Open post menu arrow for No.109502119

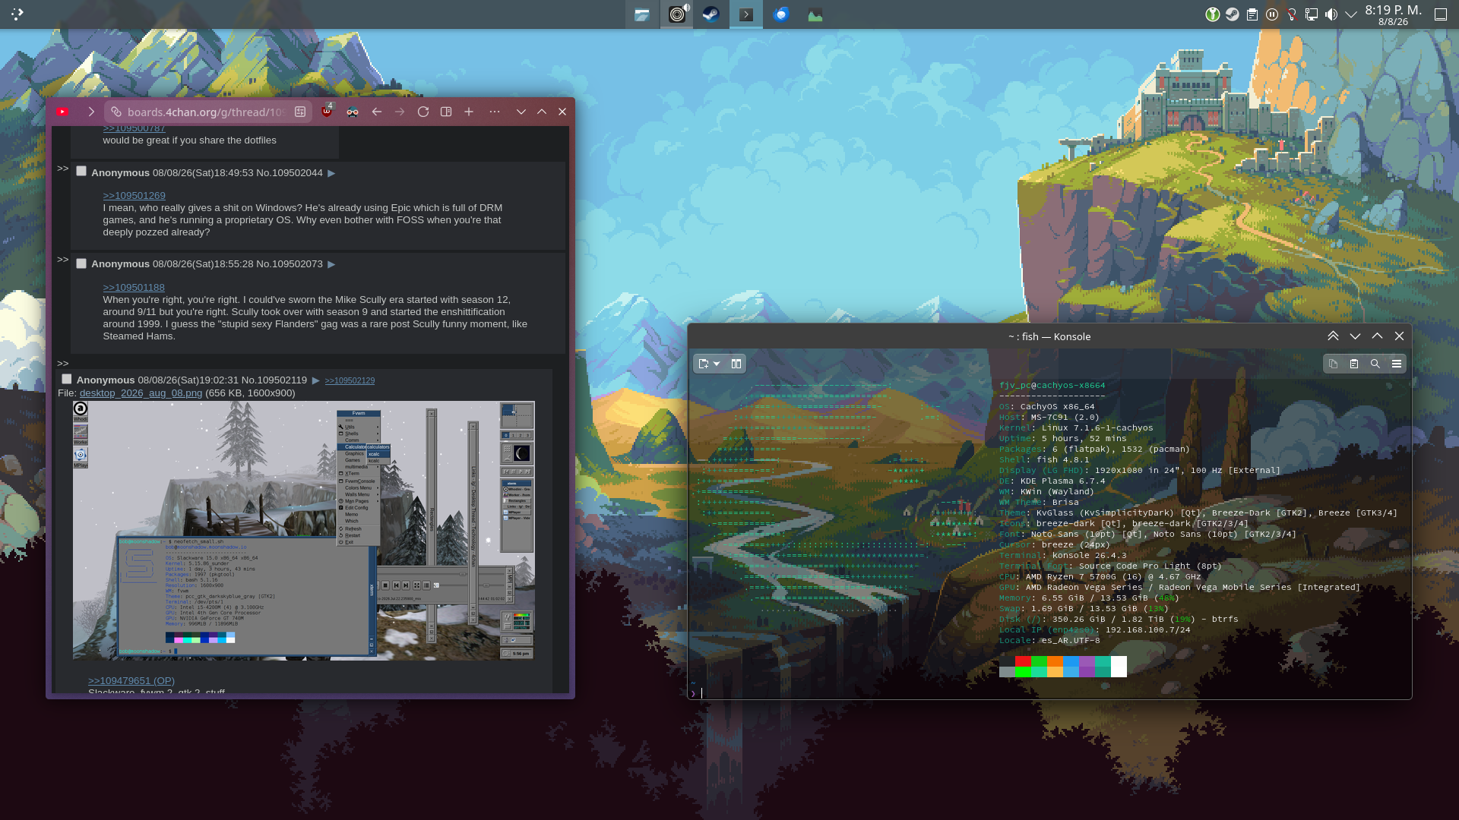point(316,380)
